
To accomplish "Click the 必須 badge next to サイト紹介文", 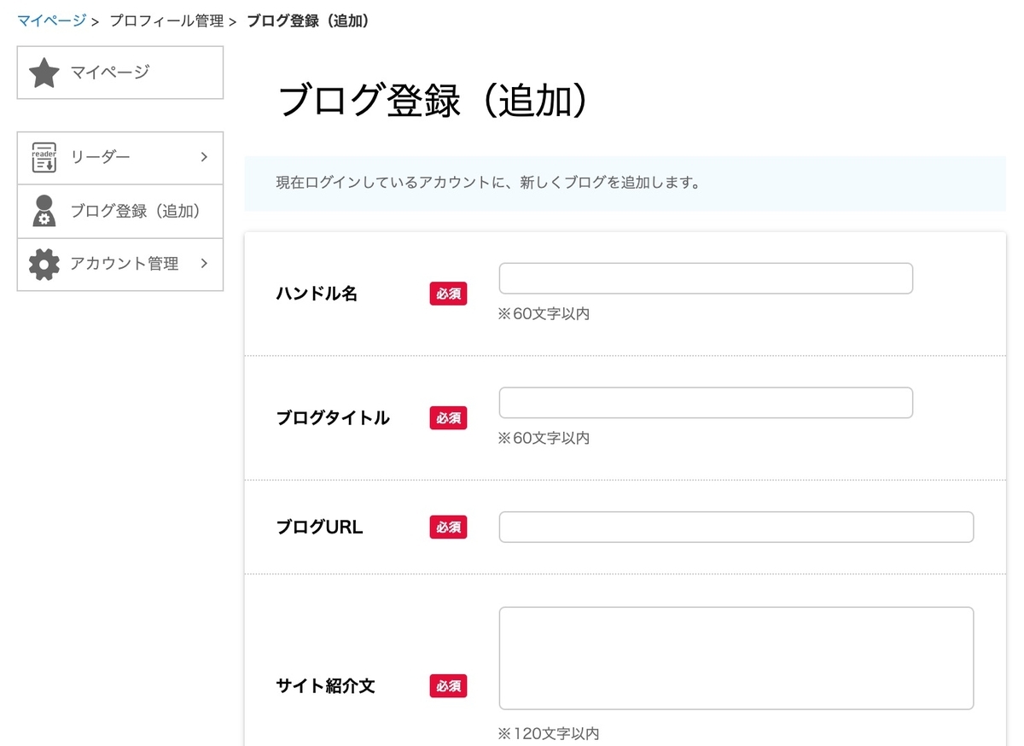I will [x=448, y=685].
